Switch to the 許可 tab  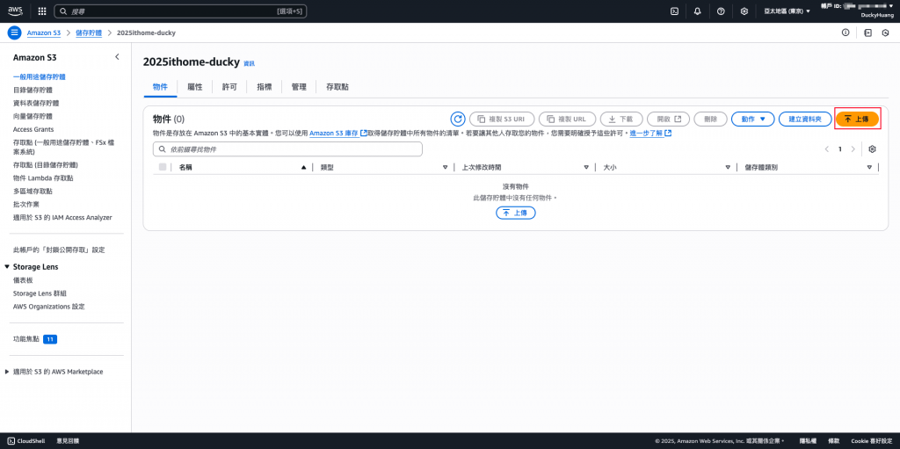pyautogui.click(x=229, y=87)
